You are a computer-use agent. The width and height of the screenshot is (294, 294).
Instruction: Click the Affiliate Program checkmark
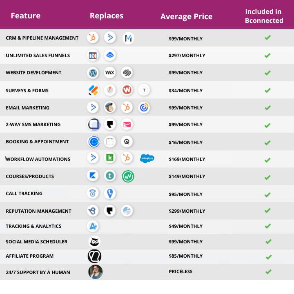coord(268,257)
